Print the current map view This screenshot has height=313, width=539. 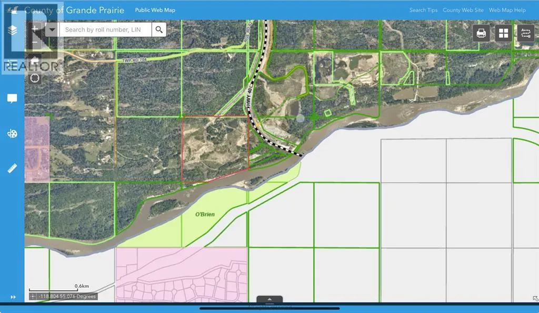coord(481,33)
